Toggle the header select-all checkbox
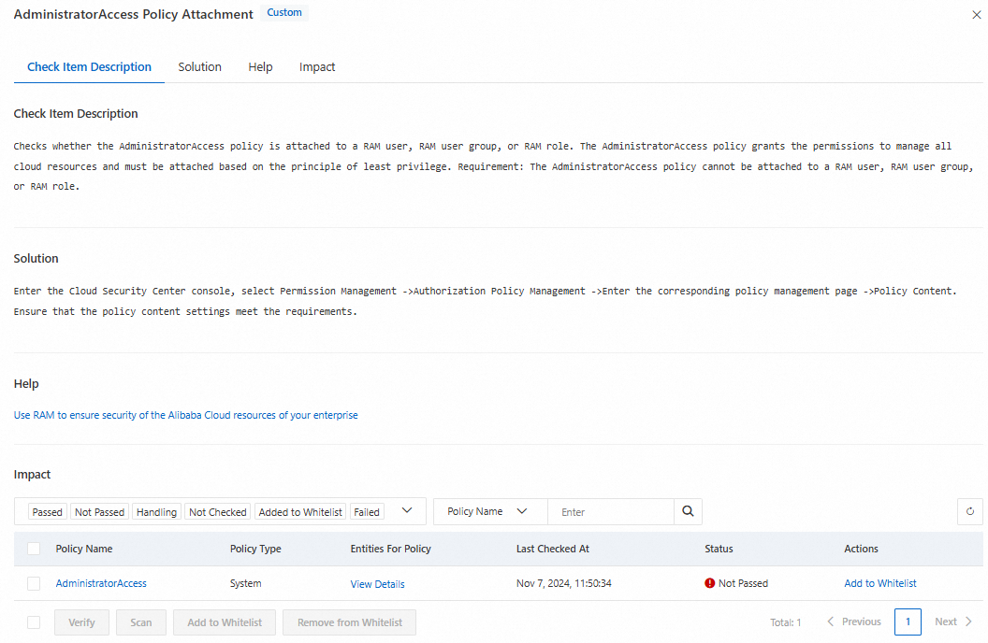This screenshot has height=643, width=988. (34, 549)
